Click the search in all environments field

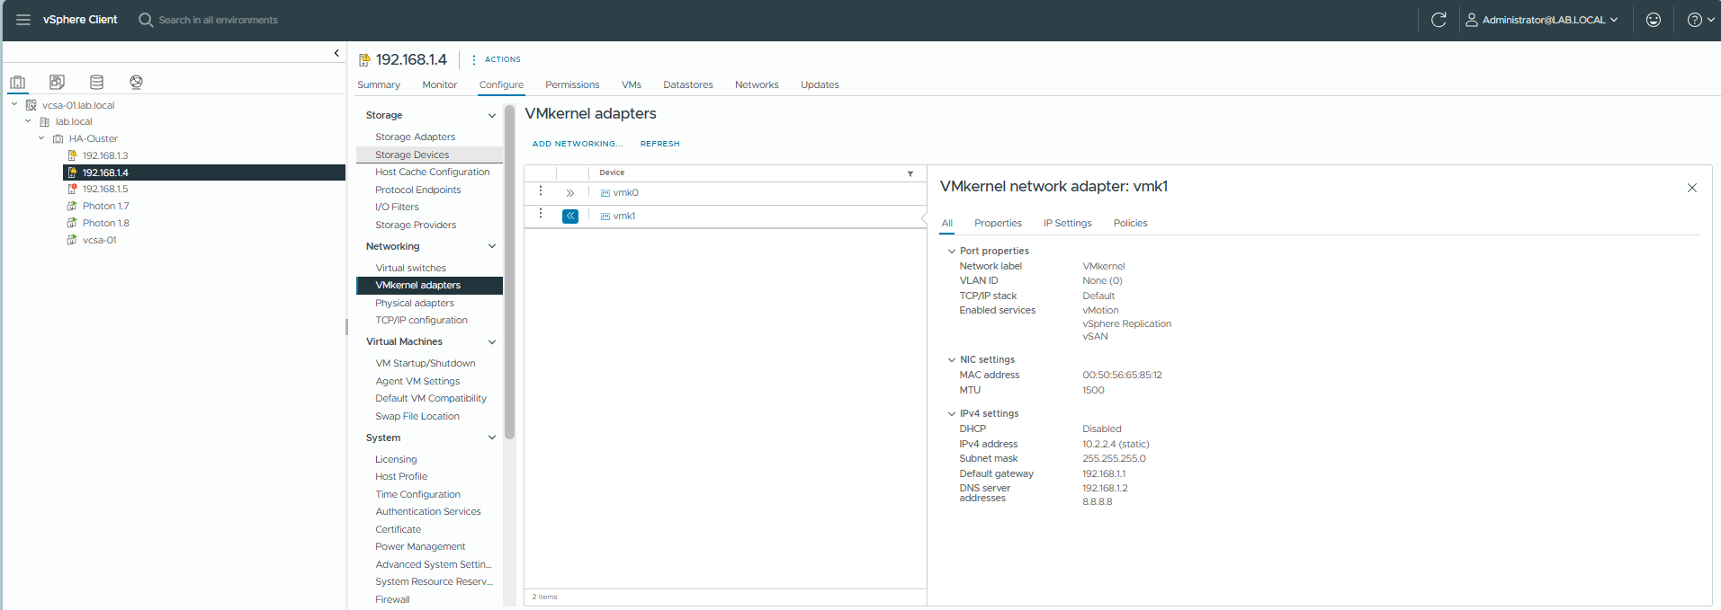tap(218, 20)
